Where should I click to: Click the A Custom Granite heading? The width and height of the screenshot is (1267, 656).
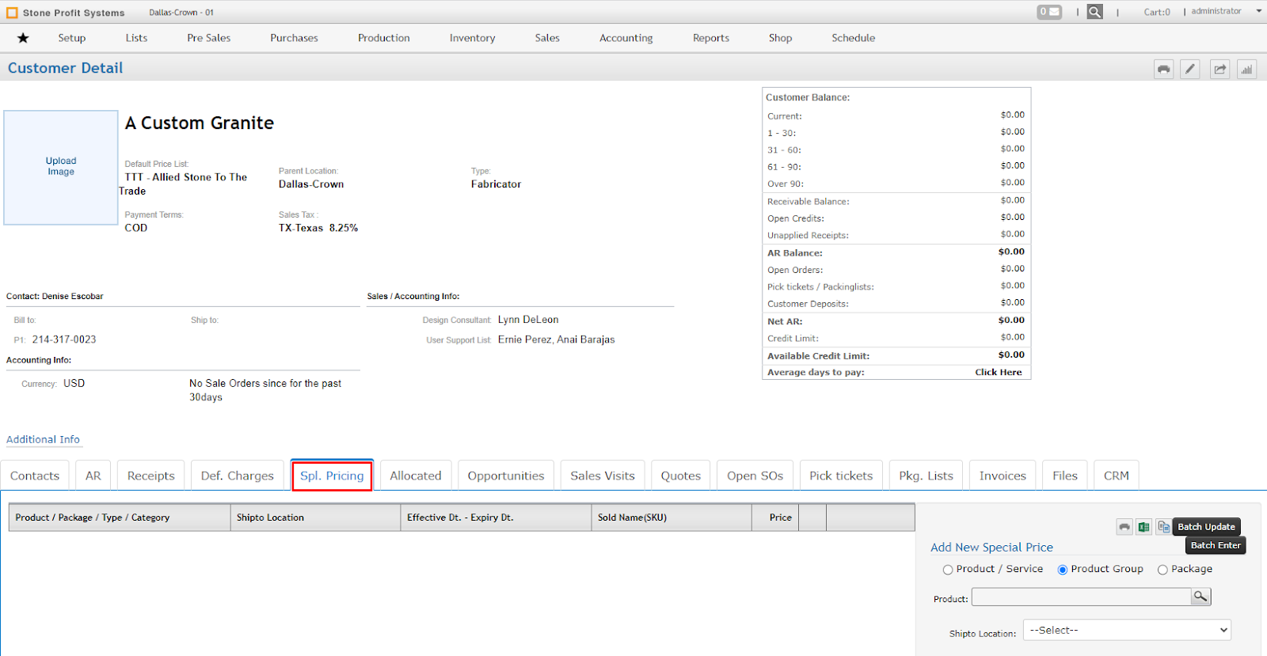point(200,123)
